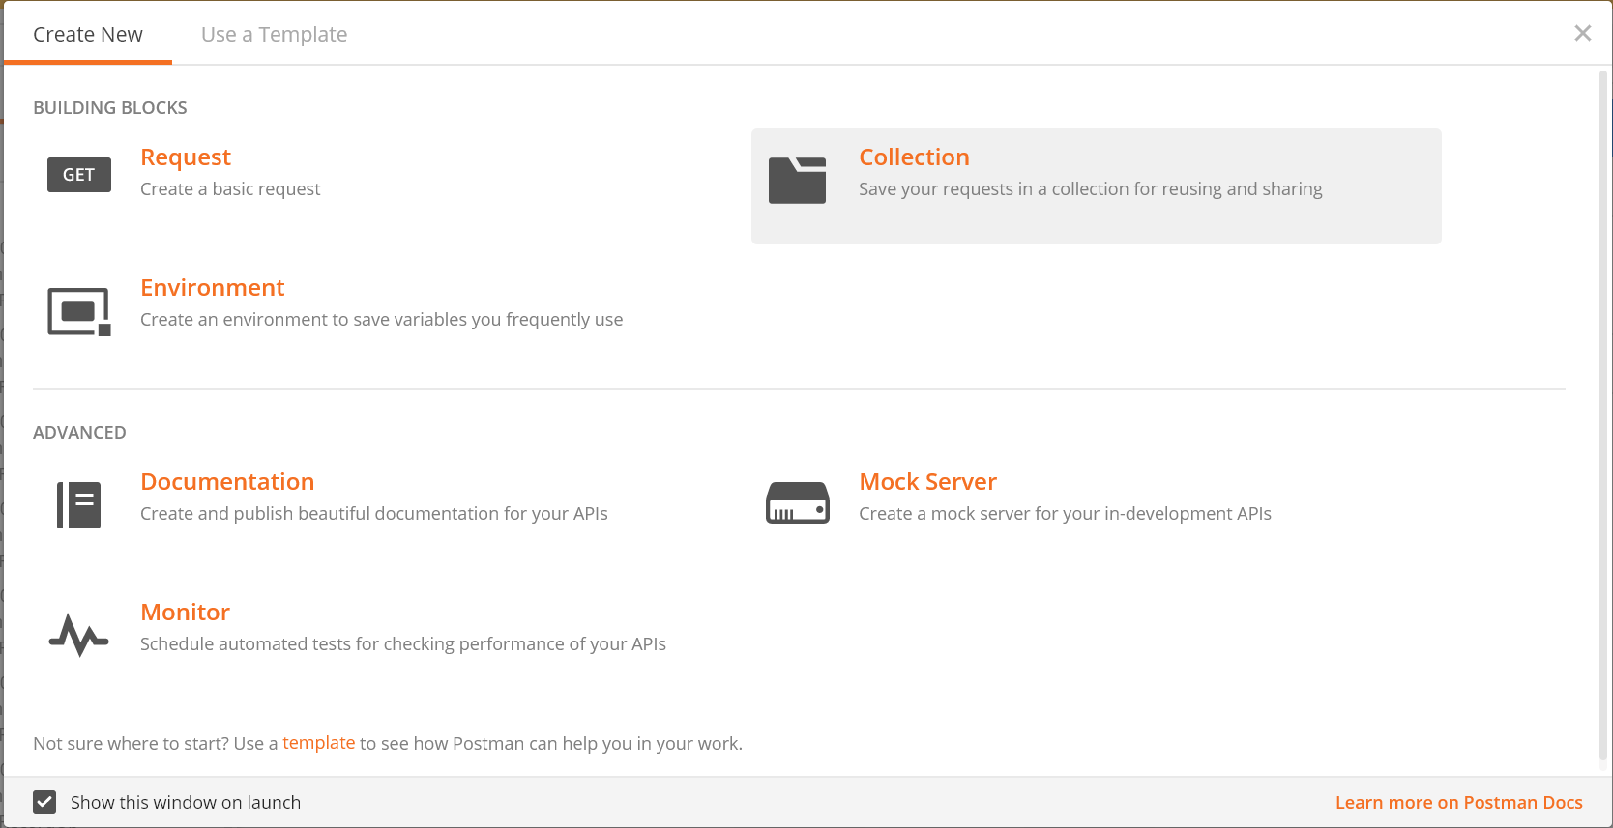Click the Mock Server drive icon
Image resolution: width=1613 pixels, height=828 pixels.
798,503
